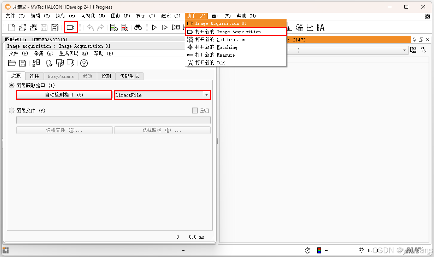
Task: Click the save all toolbar icon
Action: [x=55, y=27]
